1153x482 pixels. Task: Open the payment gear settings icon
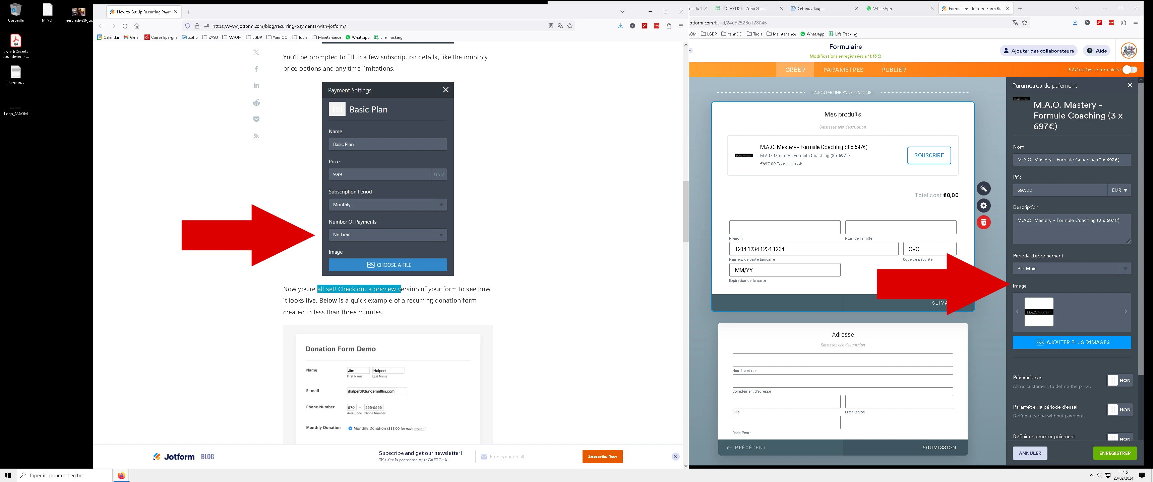pyautogui.click(x=983, y=205)
